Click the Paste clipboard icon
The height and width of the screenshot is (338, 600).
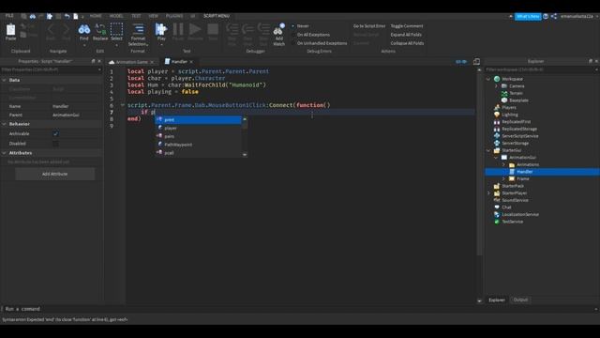coord(10,30)
